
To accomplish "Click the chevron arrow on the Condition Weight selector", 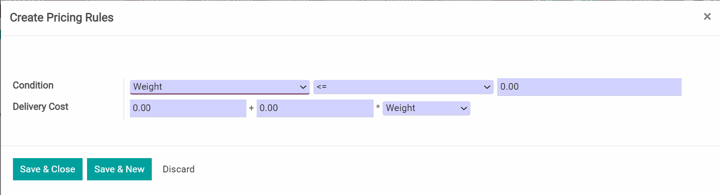I will pos(303,87).
